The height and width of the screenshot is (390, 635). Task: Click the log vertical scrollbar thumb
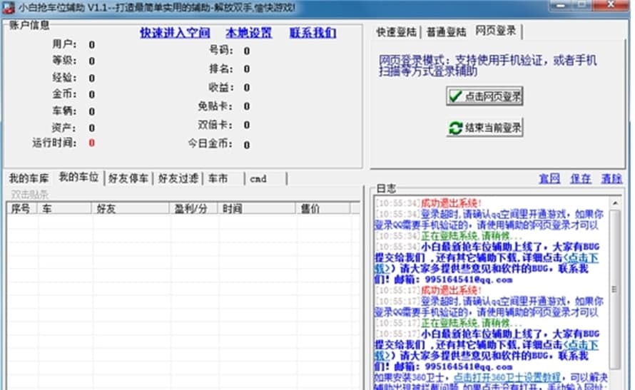(615, 289)
